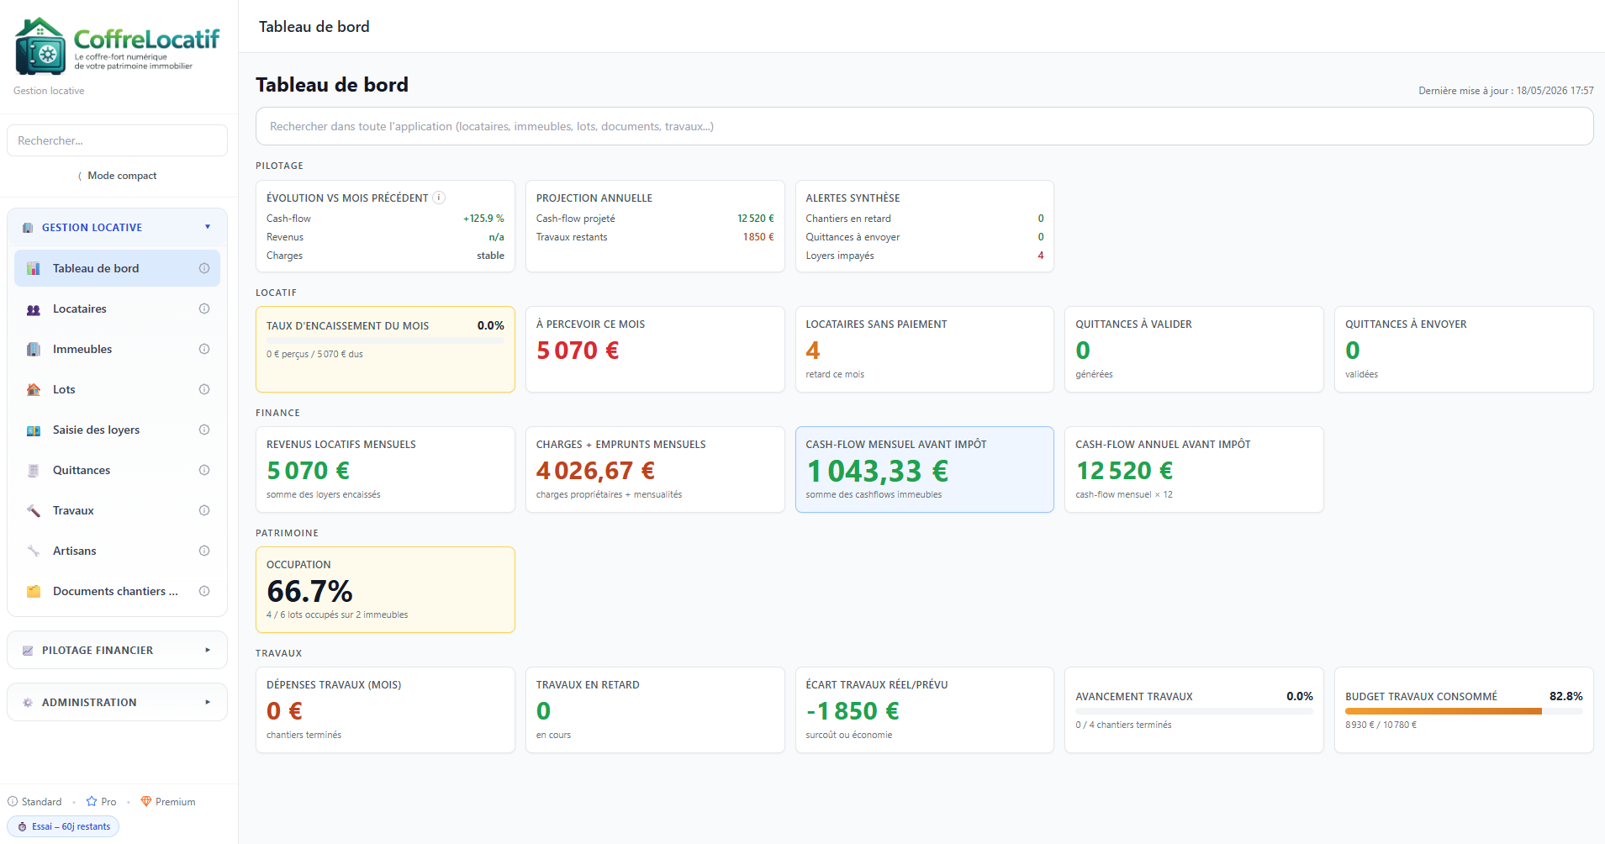Click info icon beside Artisans
This screenshot has height=844, width=1605.
point(204,551)
